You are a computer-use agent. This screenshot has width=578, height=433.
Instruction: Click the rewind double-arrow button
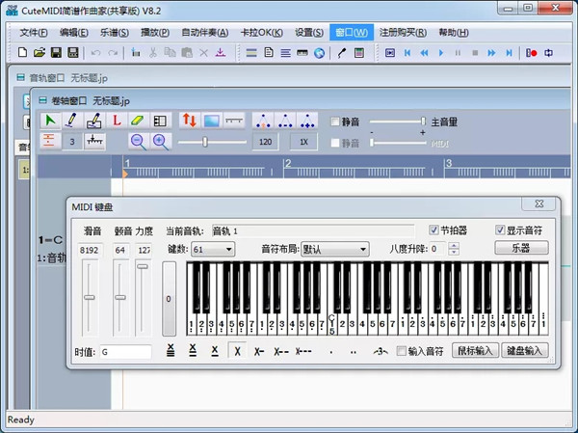[424, 53]
